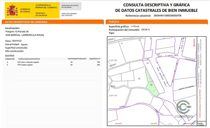Click the Calle F. García Lorca street label
Viewport: 210px width, 128px height.
(168, 56)
